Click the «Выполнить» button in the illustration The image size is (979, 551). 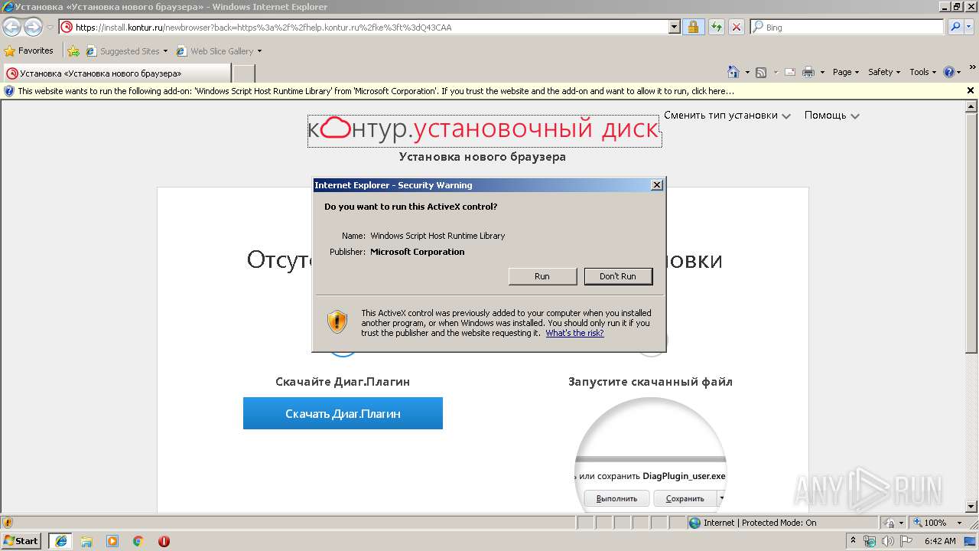pyautogui.click(x=616, y=498)
